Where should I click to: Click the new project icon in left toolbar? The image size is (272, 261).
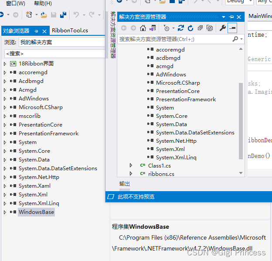coord(29,15)
